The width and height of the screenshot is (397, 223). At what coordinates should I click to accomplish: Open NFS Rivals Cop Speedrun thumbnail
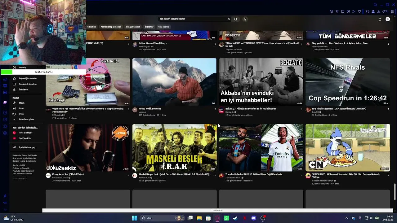click(x=348, y=82)
